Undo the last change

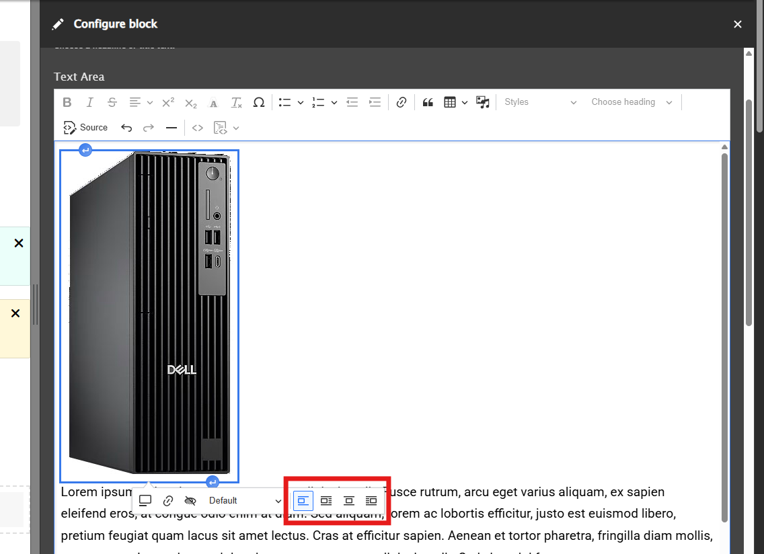(126, 128)
